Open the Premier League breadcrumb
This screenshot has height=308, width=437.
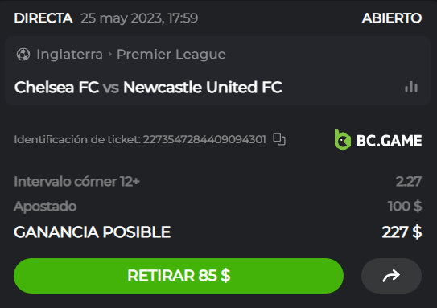point(171,55)
